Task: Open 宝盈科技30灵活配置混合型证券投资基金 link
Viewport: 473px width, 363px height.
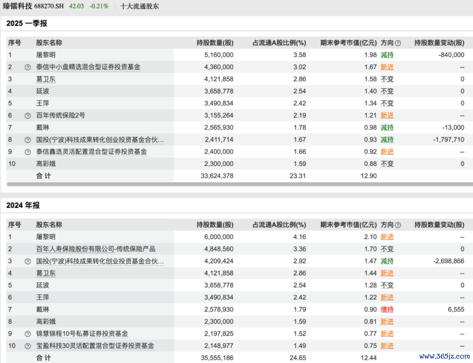Action: click(95, 346)
